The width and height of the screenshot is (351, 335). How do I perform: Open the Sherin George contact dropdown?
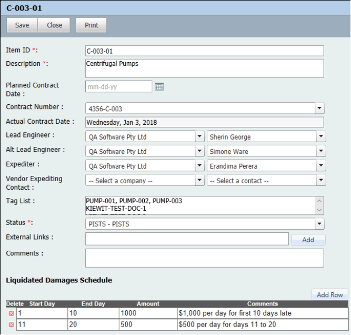[x=321, y=137]
